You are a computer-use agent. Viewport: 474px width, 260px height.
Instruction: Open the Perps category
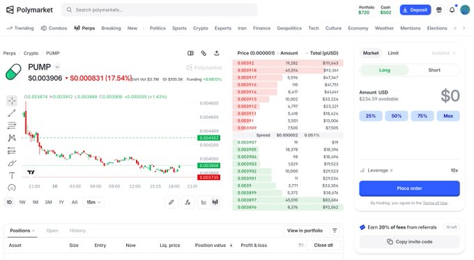84,28
